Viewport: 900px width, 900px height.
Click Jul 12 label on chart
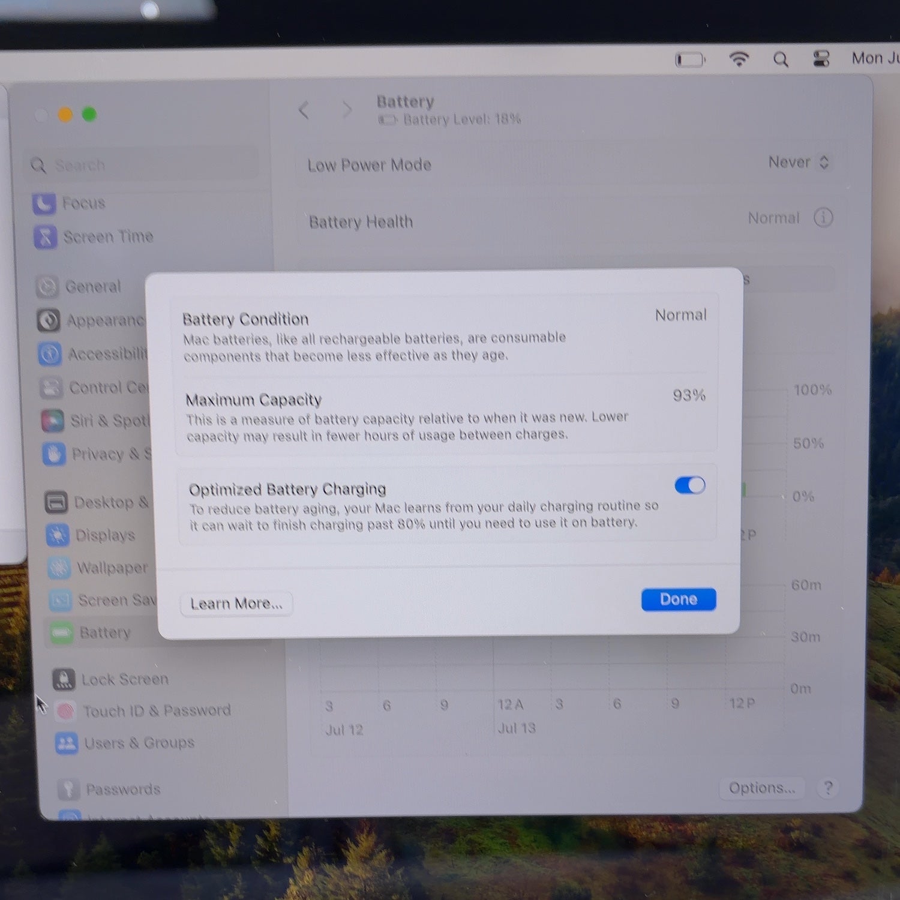[x=344, y=730]
